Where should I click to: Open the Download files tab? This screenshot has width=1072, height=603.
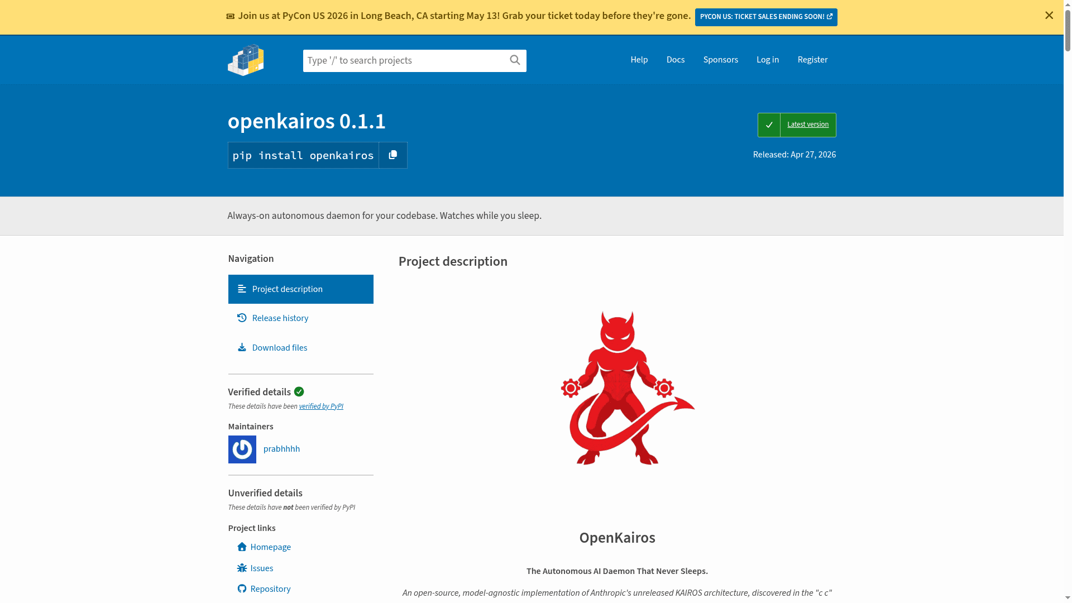point(301,347)
